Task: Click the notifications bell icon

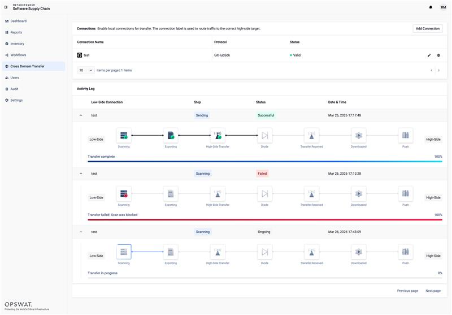Action: point(431,7)
